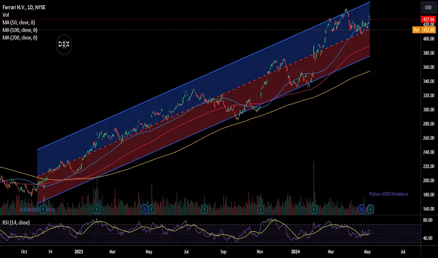Open the dividend D marker near May 2023
Screen dimensions: 438x258
[x=144, y=209]
